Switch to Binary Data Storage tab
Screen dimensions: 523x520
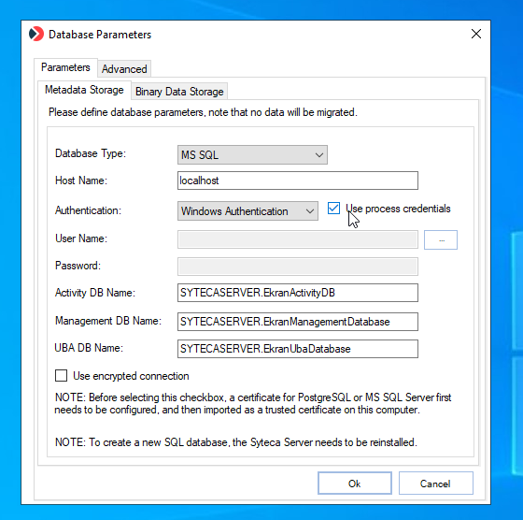pyautogui.click(x=179, y=92)
